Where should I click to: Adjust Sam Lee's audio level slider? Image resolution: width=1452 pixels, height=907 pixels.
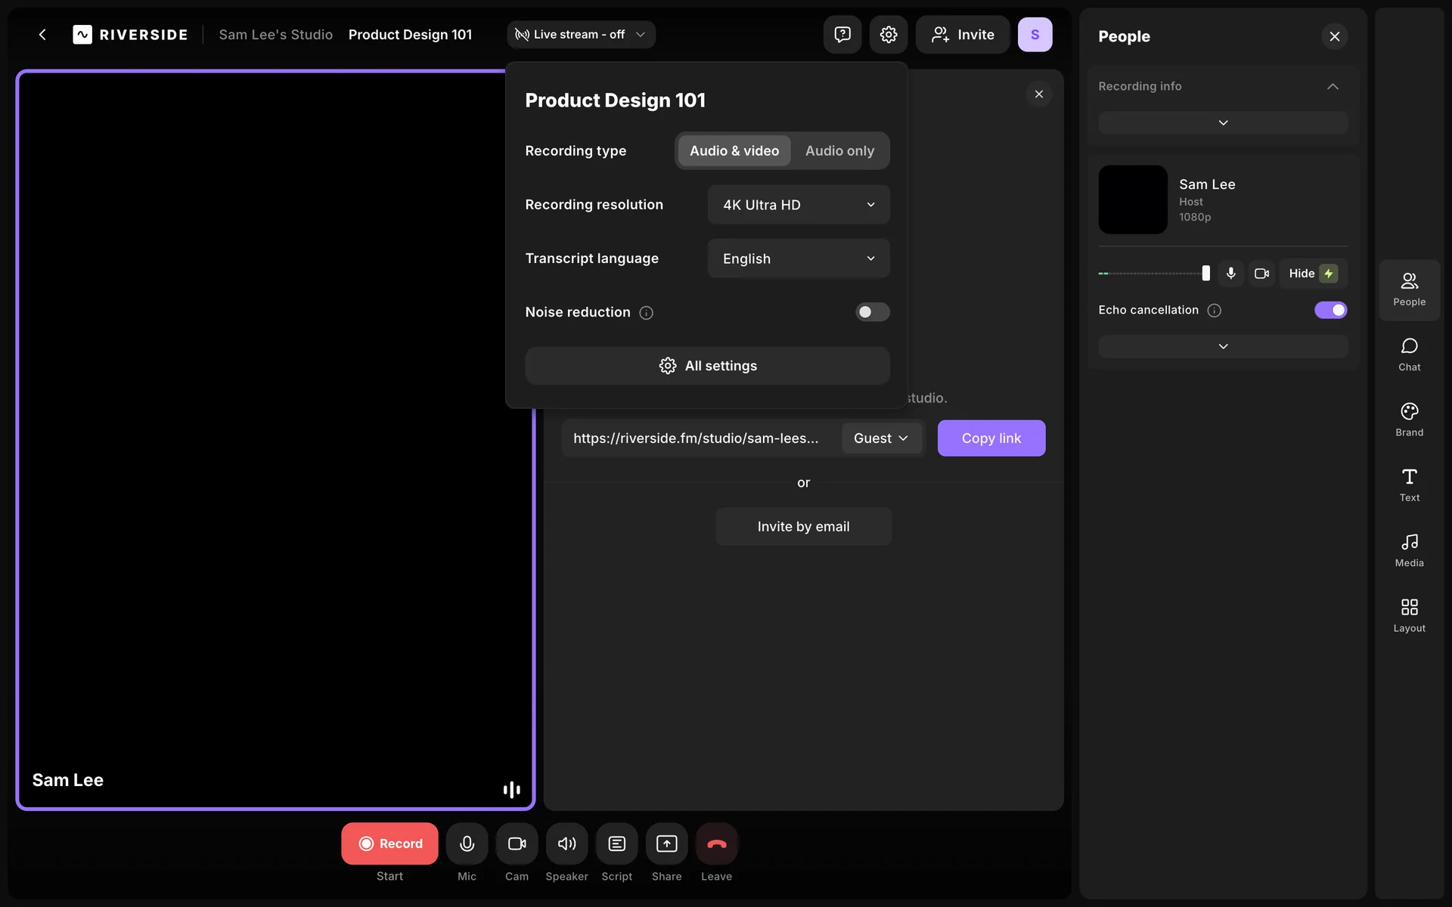click(1205, 274)
